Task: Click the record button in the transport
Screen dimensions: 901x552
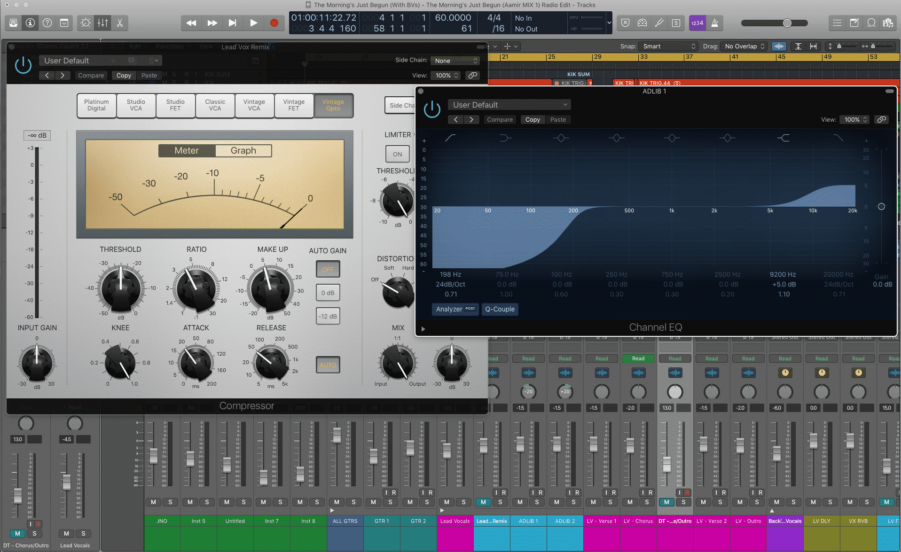Action: (274, 22)
